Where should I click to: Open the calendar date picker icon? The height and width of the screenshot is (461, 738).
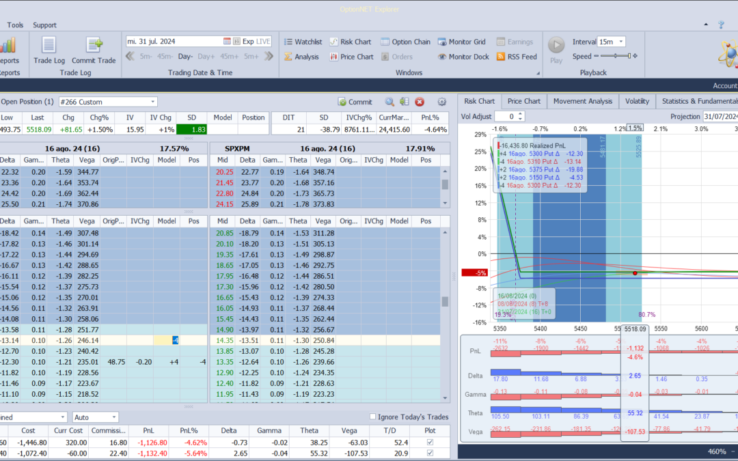(x=227, y=42)
